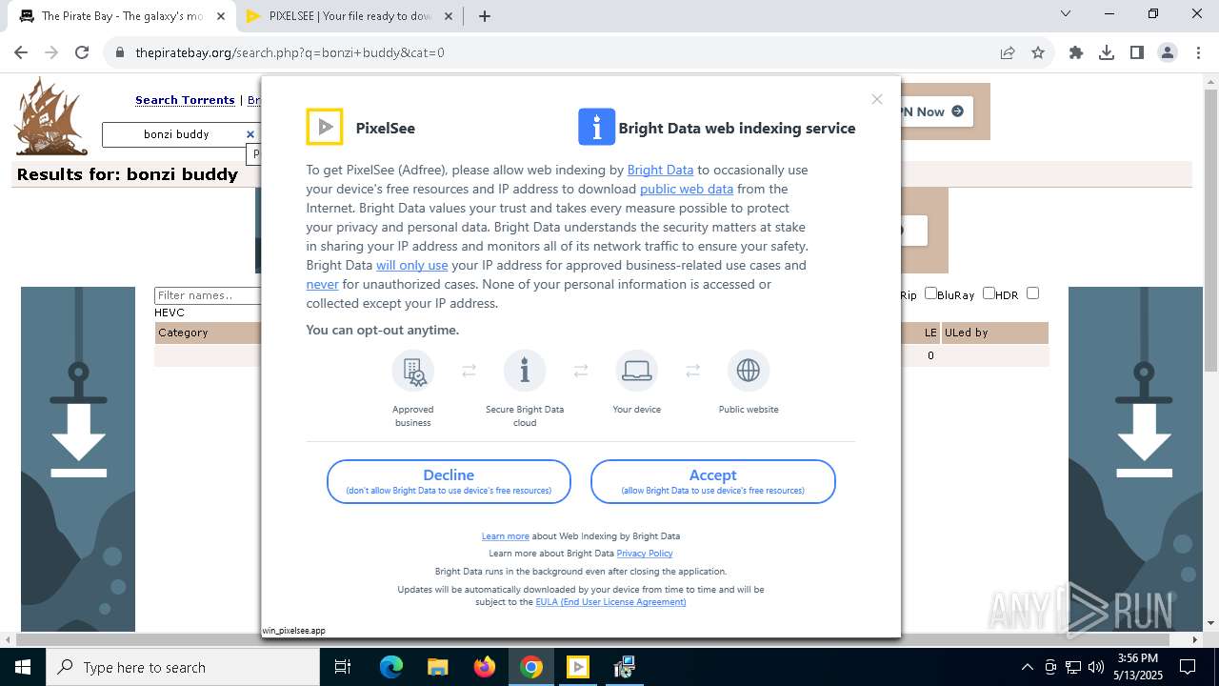Viewport: 1219px width, 686px height.
Task: Click the PixelSee logo icon
Action: click(x=325, y=127)
